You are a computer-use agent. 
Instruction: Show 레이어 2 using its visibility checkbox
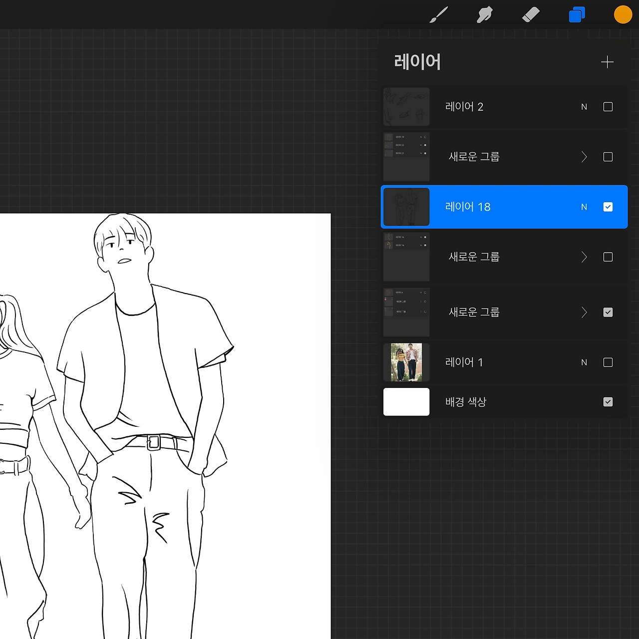[x=608, y=107]
